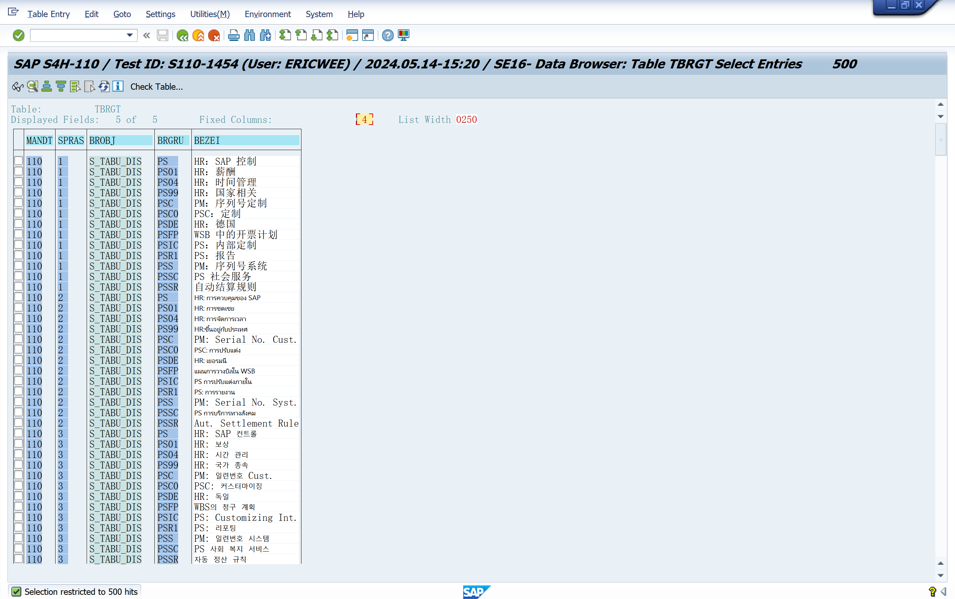Tick checkbox for language 3 row PSDE
The height and width of the screenshot is (599, 955).
click(18, 496)
